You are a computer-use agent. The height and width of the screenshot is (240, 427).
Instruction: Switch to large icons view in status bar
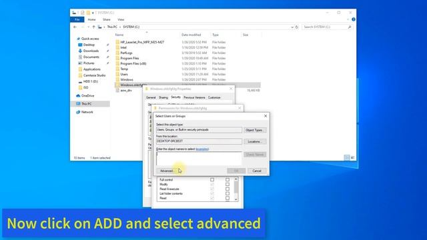tap(353, 157)
